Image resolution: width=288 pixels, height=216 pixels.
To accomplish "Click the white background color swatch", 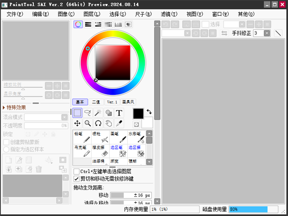I will pyautogui.click(x=148, y=122).
